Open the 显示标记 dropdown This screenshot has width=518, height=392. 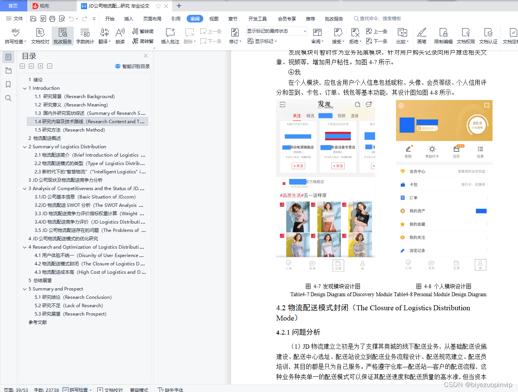pyautogui.click(x=262, y=41)
